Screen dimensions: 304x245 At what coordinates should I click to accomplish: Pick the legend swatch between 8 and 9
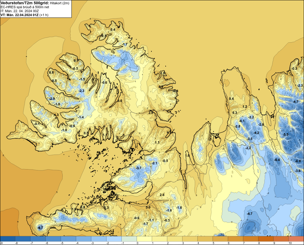pyautogui.click(x=266, y=239)
